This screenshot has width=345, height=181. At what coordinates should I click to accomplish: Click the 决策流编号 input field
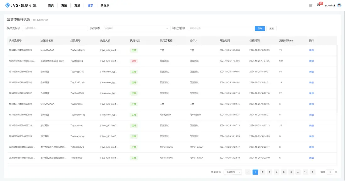tap(55, 28)
